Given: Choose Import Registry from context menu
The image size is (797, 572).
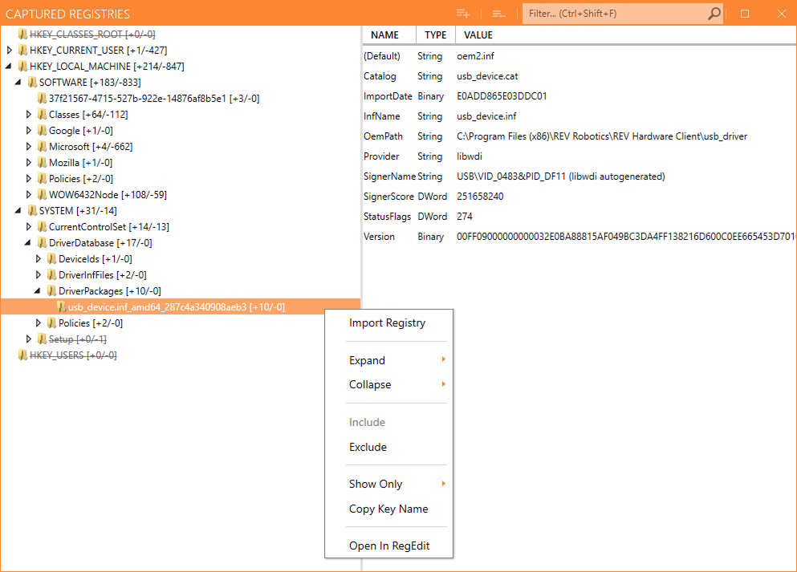Looking at the screenshot, I should tap(387, 323).
